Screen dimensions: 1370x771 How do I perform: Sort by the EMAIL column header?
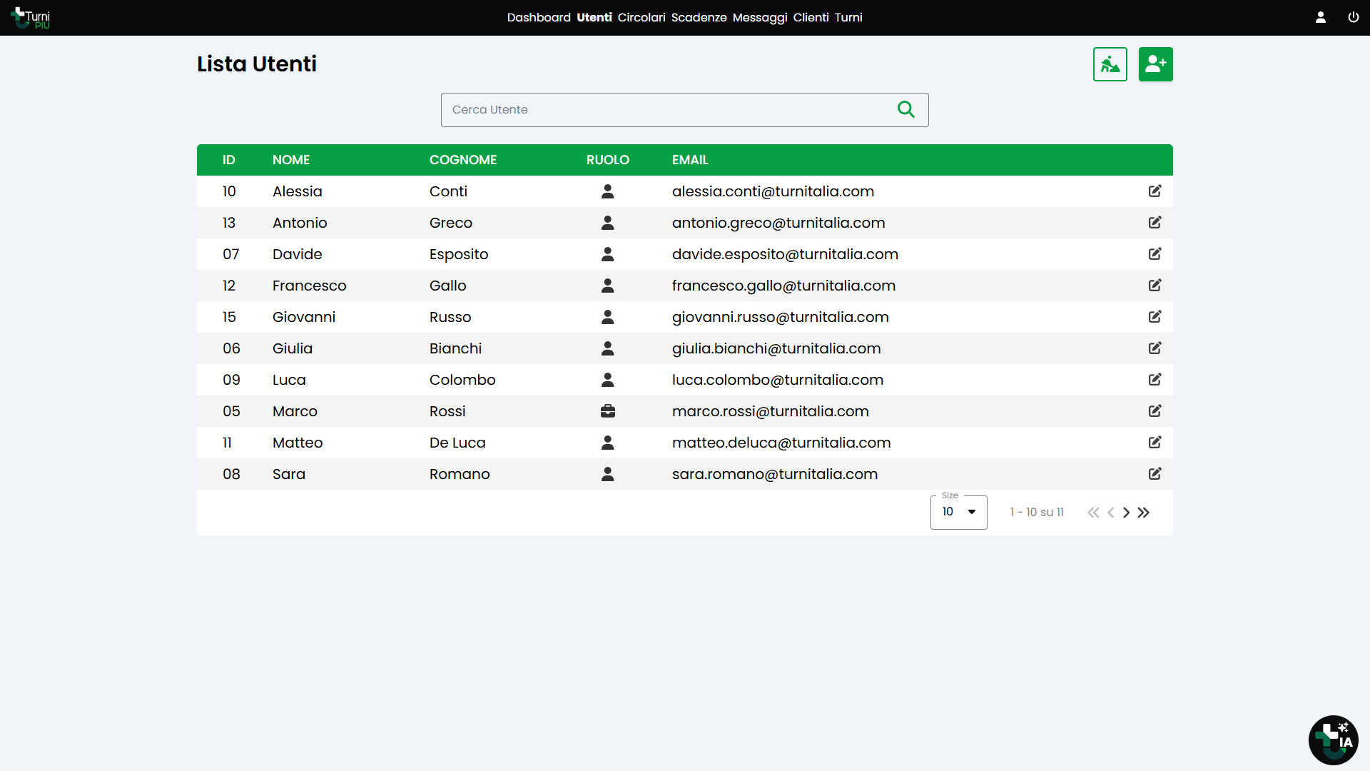click(690, 160)
